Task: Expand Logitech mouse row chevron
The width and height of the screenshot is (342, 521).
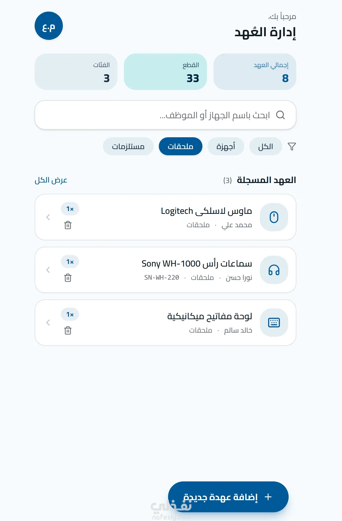Action: [x=48, y=217]
